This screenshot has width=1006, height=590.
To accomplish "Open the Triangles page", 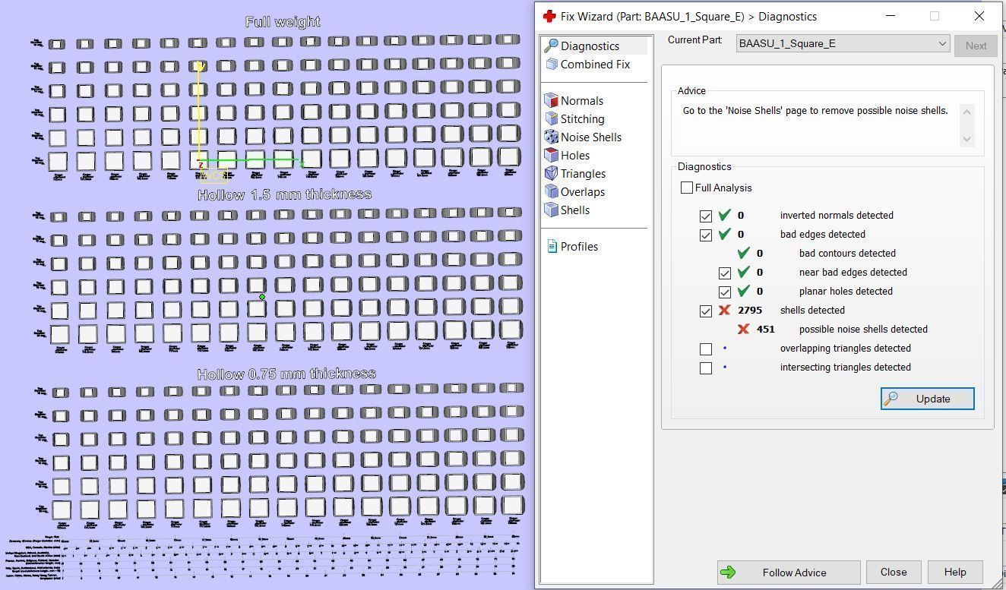I will (x=583, y=174).
